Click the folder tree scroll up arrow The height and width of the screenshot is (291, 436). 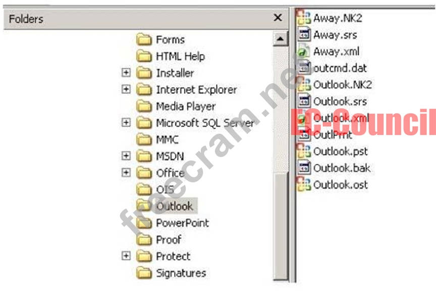point(280,39)
